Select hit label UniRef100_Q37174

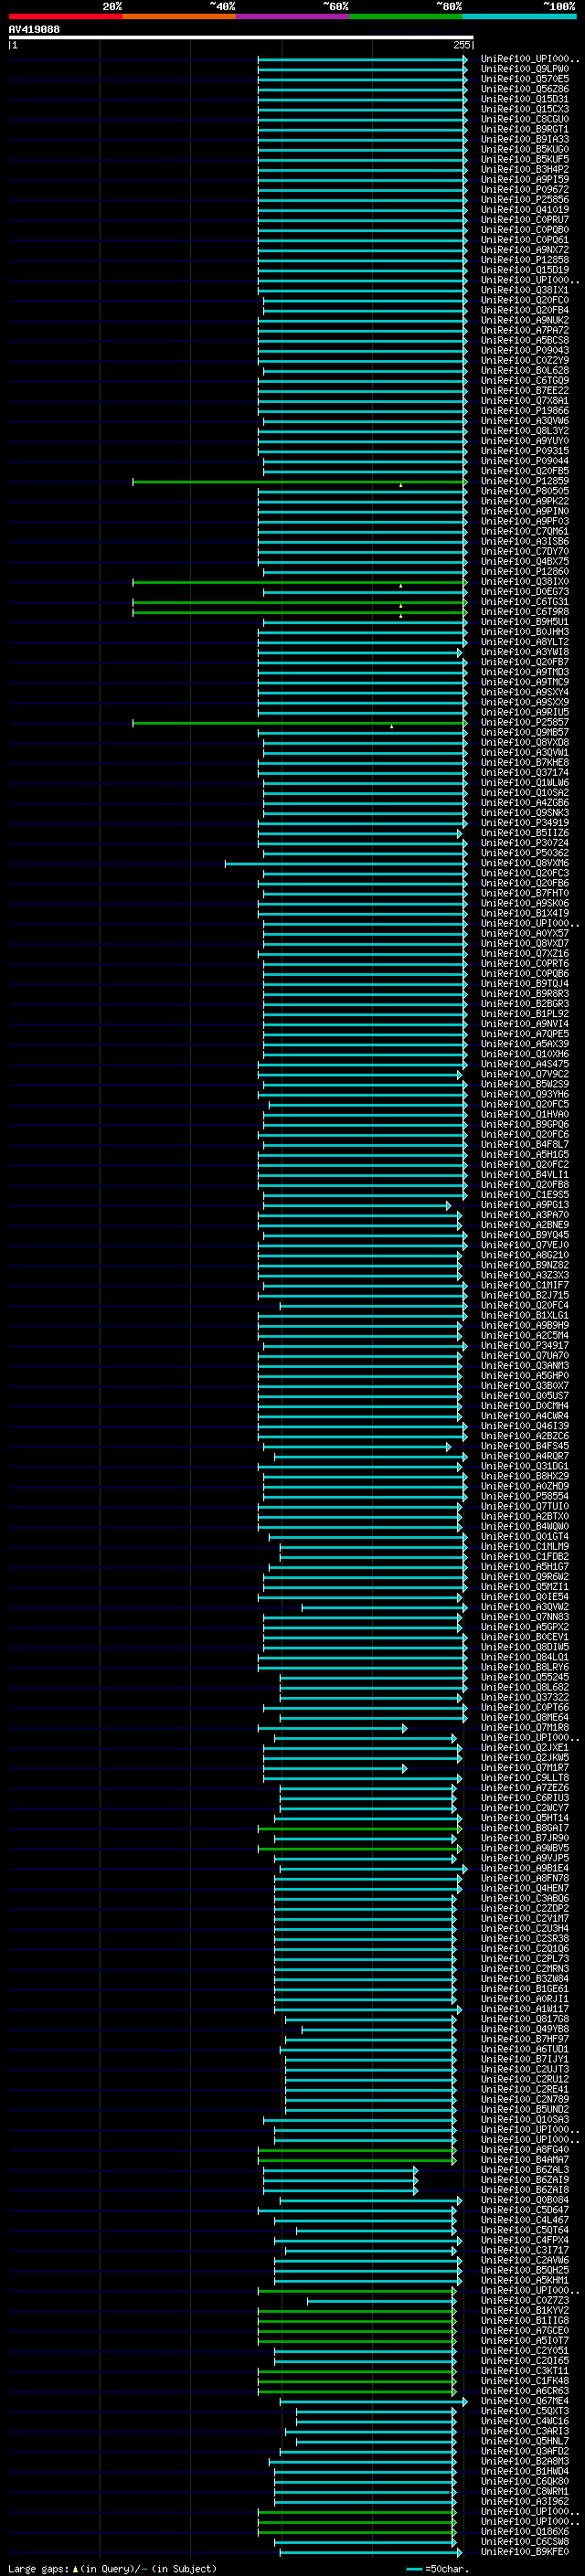pos(525,772)
